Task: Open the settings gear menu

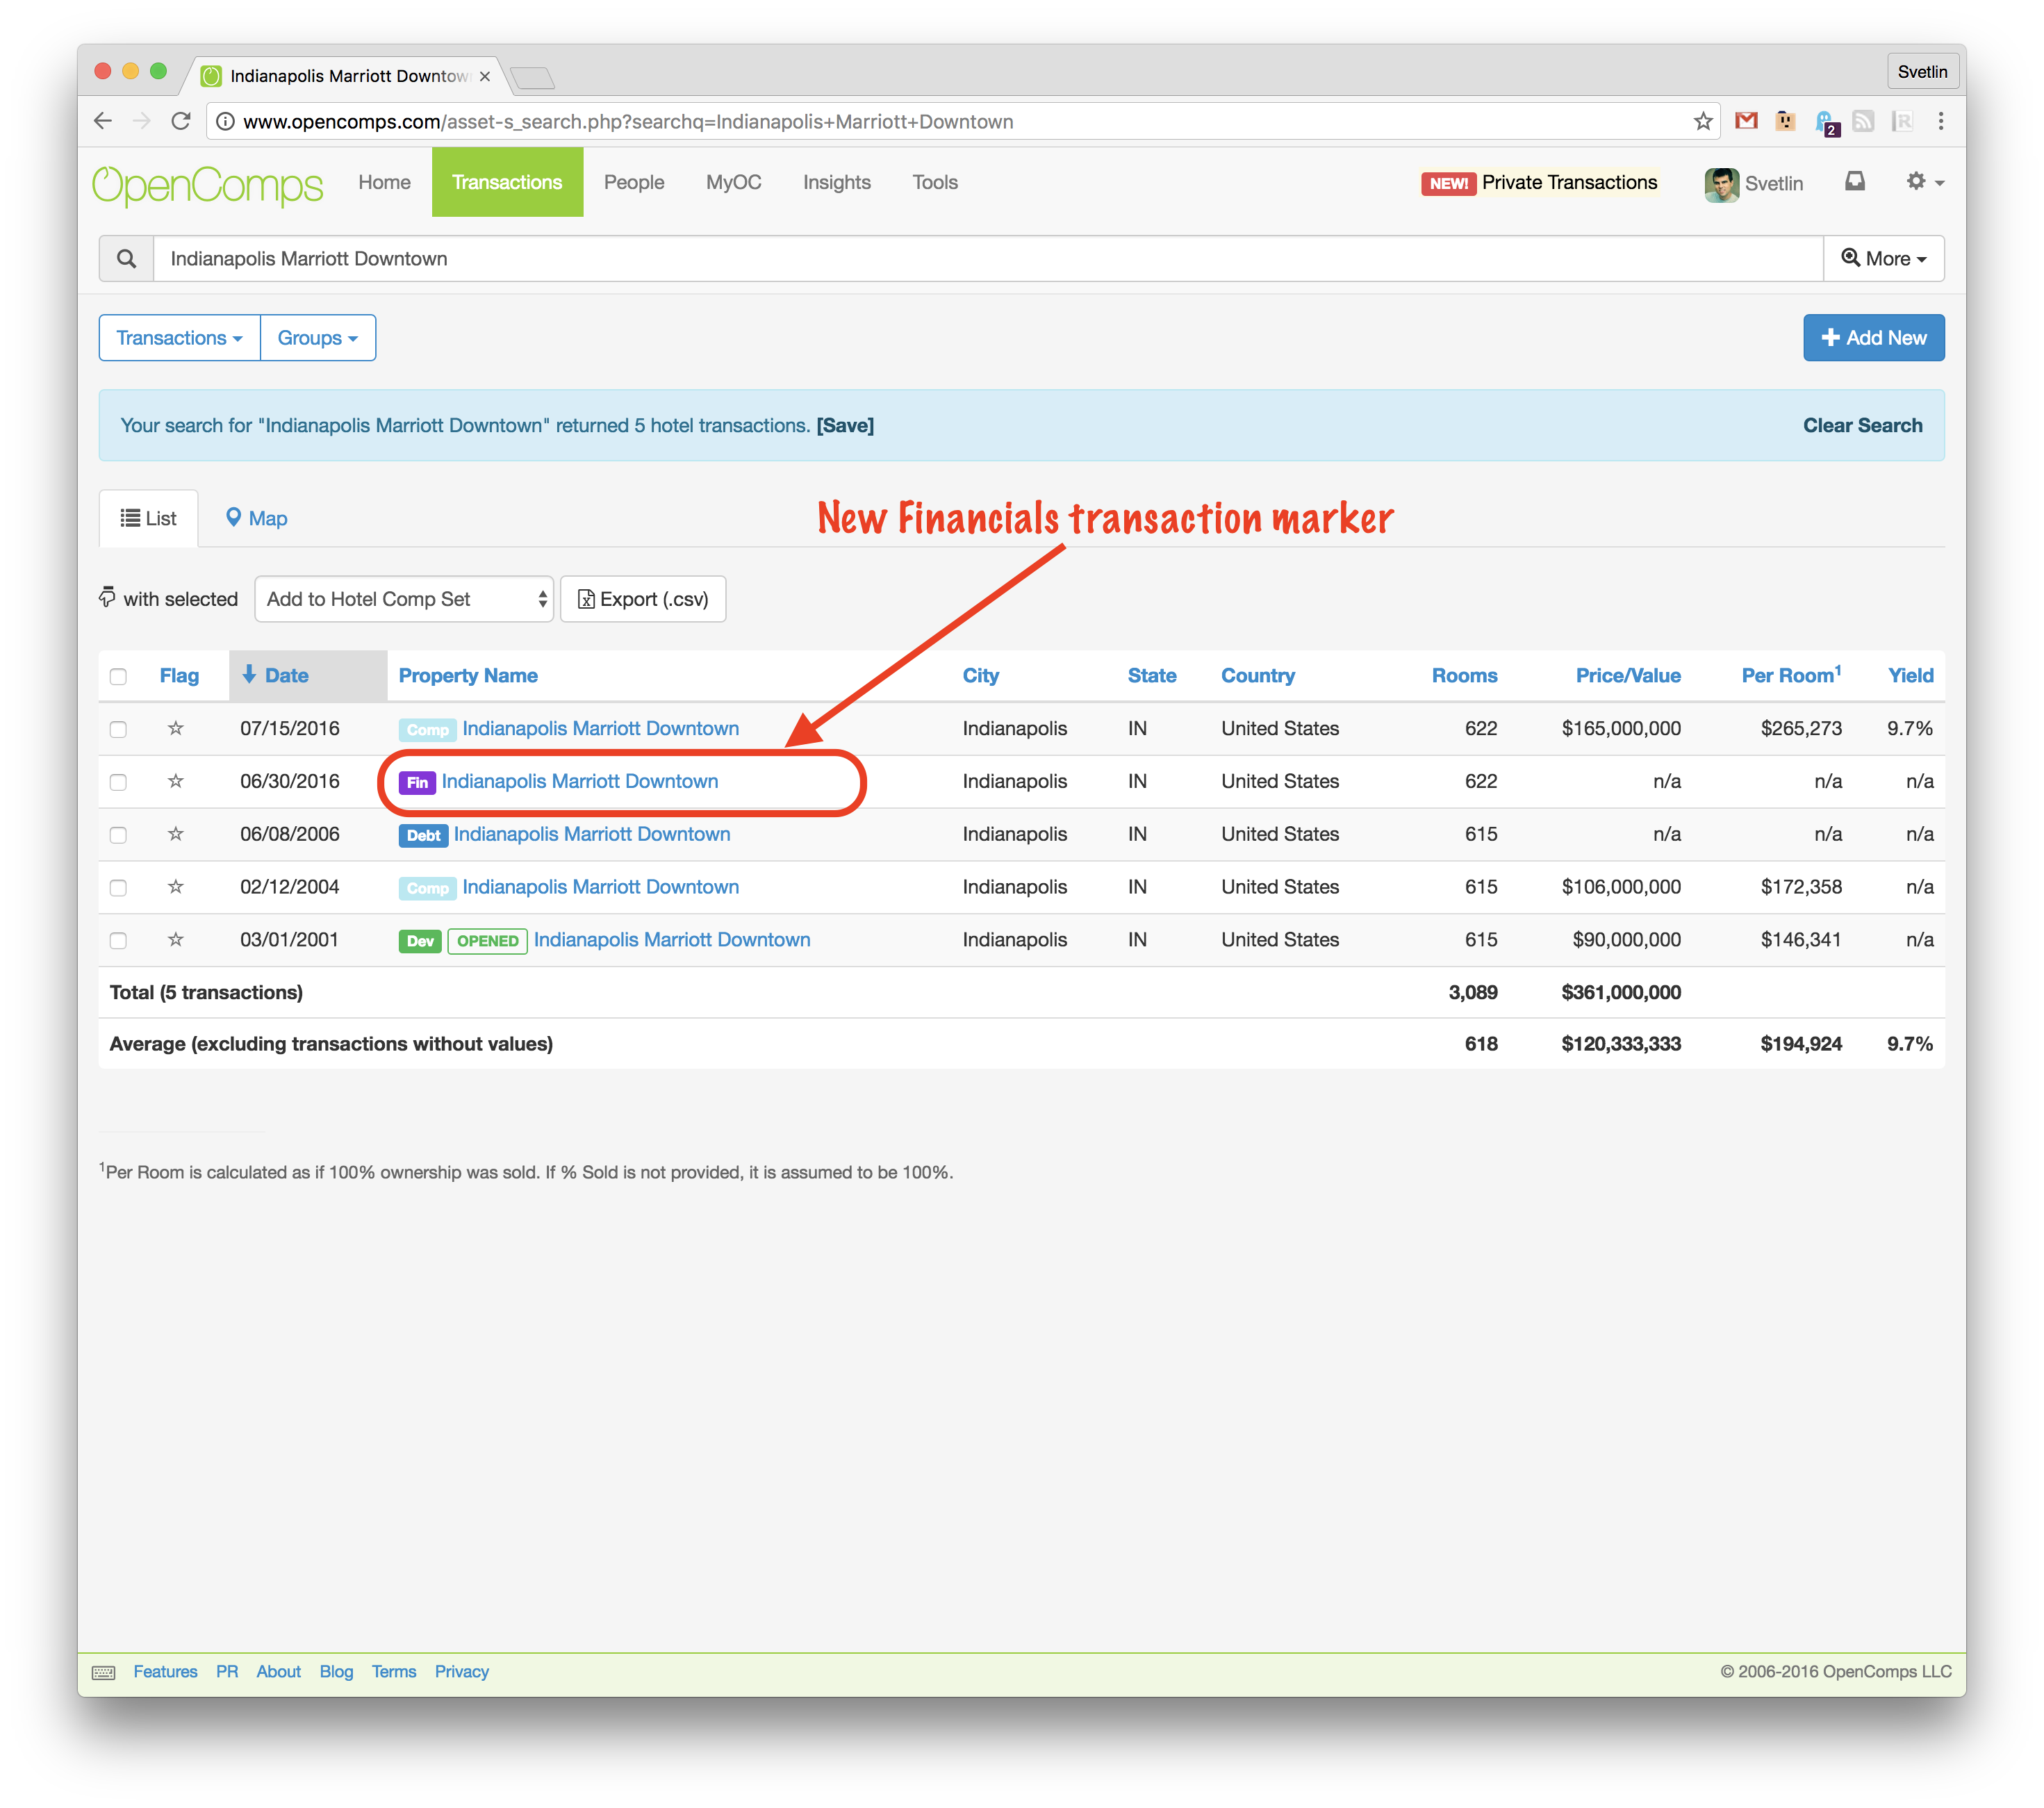Action: [1924, 181]
